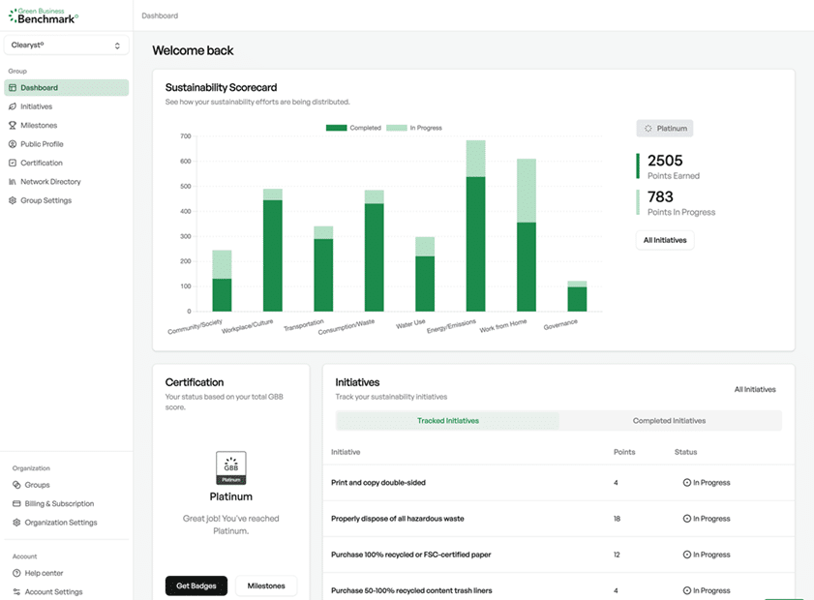Click the Milestones button in Certification card
Screen dimensions: 814x600
click(x=266, y=585)
